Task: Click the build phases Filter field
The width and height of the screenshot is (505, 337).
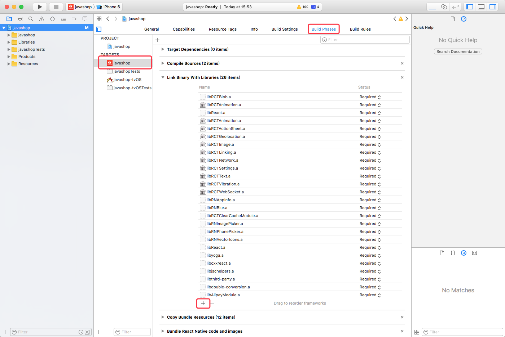Action: tap(365, 40)
